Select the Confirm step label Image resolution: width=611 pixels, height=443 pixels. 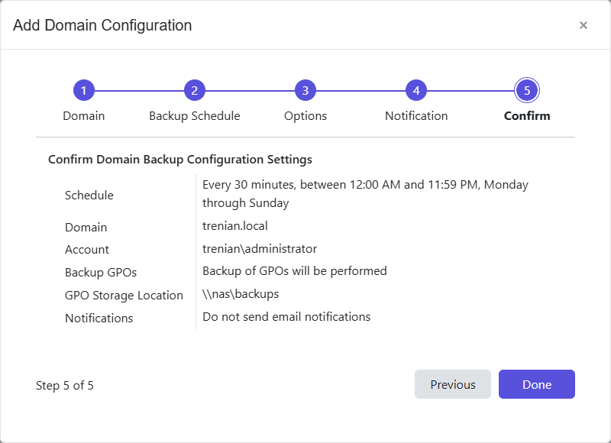tap(526, 116)
